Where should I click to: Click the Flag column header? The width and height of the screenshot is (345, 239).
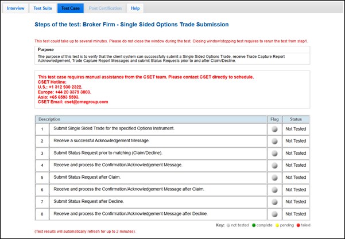tap(274, 119)
